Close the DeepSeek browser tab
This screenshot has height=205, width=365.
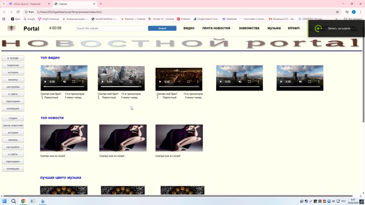tap(48, 4)
